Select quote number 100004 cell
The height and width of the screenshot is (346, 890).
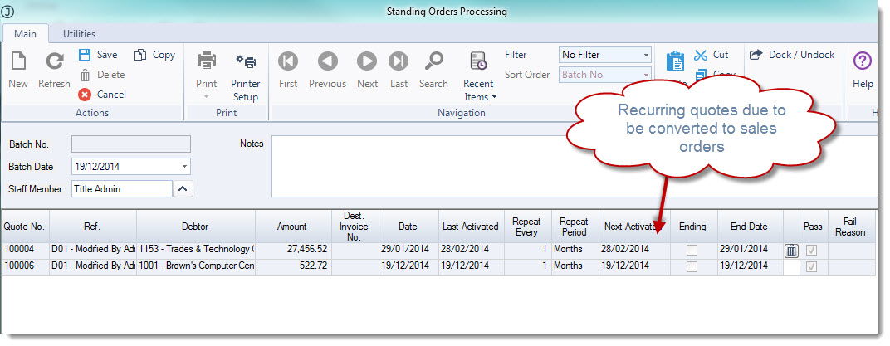[x=24, y=249]
